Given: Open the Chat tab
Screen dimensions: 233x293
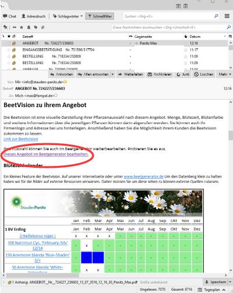Looking at the screenshot, I should [x=9, y=16].
